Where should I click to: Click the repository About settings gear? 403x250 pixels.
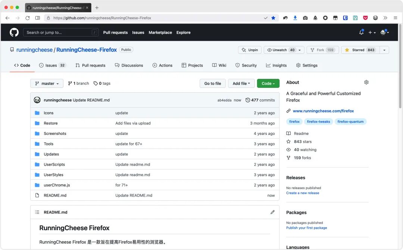366,82
